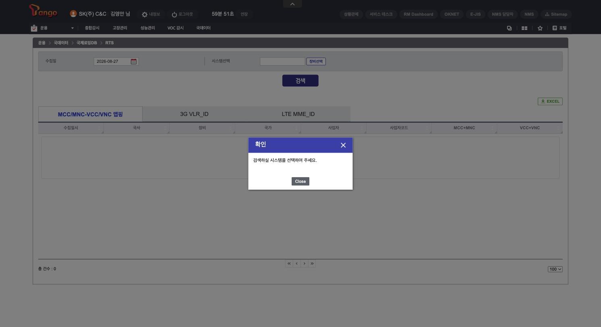Image resolution: width=601 pixels, height=327 pixels.
Task: Click the 장비선택 button
Action: (x=316, y=62)
